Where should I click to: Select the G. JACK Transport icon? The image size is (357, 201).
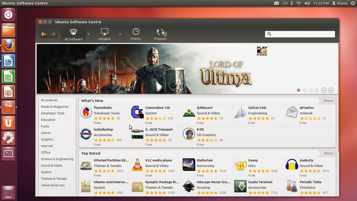[x=137, y=134]
